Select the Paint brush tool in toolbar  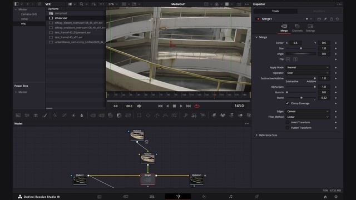tap(44, 116)
